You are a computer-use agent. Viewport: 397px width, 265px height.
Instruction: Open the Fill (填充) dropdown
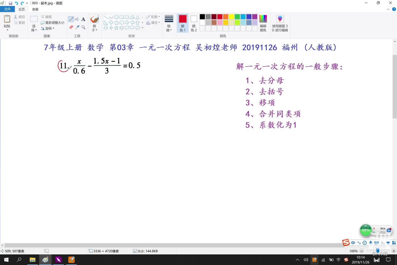[153, 23]
